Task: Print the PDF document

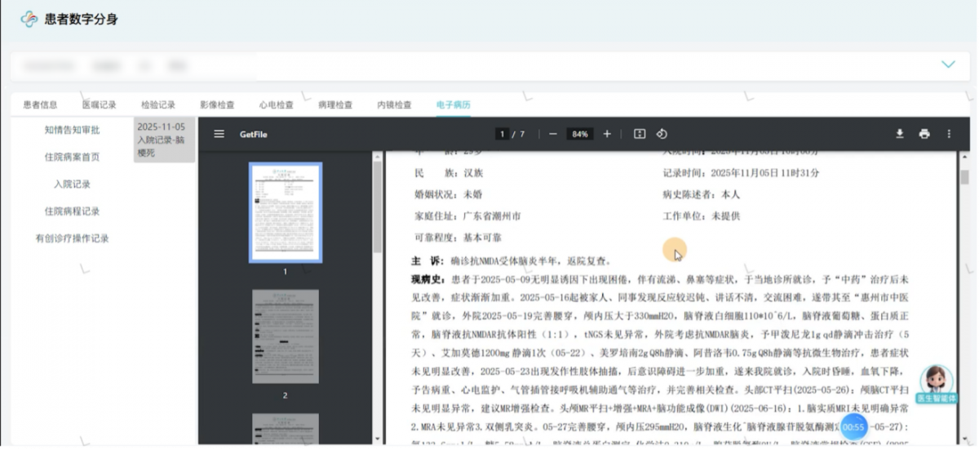Action: coord(924,134)
